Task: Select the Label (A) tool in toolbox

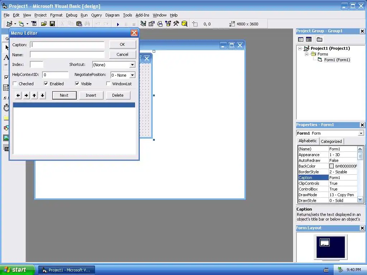Action: (6, 57)
